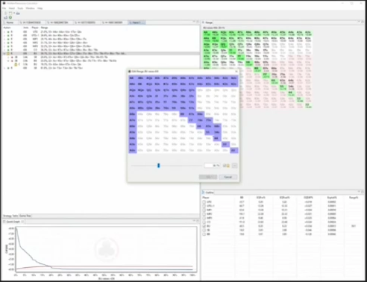Click the Outline panel icon
Viewport: 367px width, 282px height.
pos(203,192)
